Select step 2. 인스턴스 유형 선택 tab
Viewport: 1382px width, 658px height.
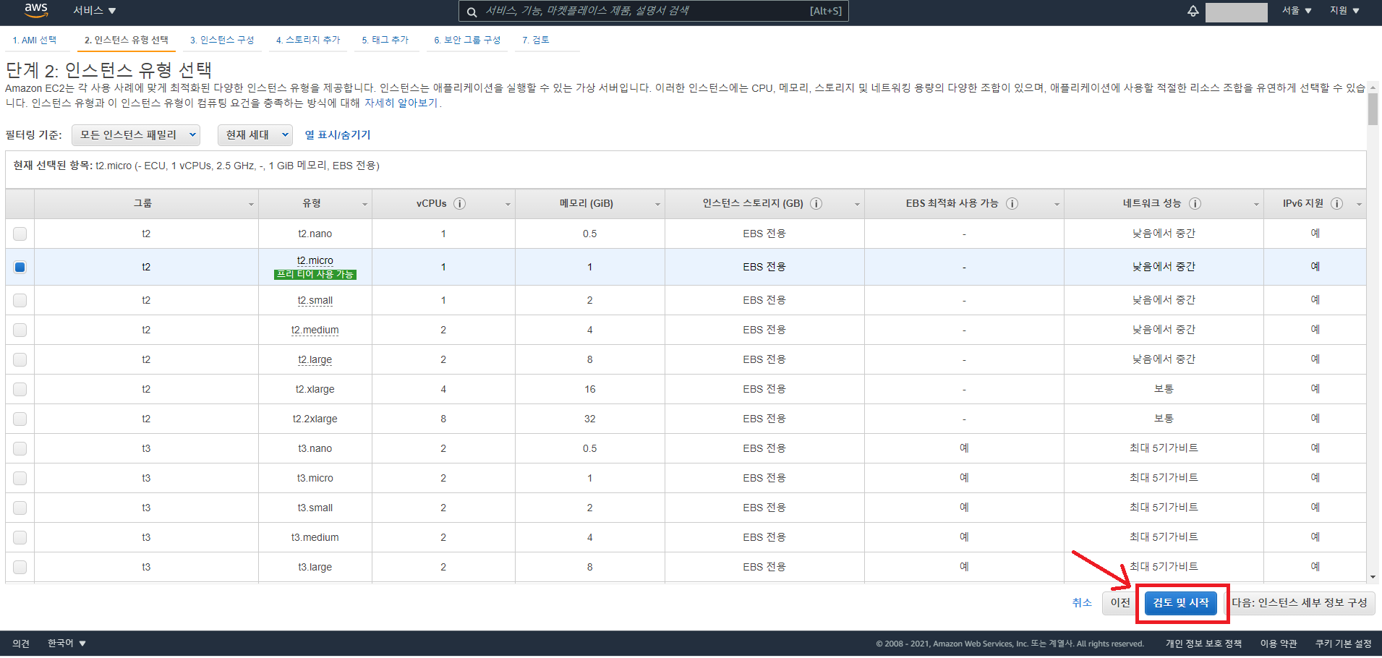point(127,40)
